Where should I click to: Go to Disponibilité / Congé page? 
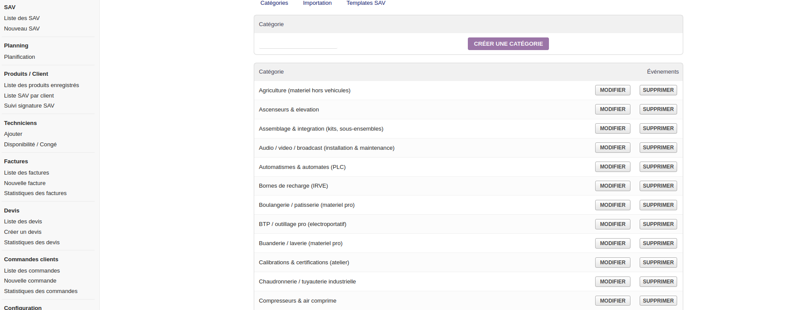point(30,145)
